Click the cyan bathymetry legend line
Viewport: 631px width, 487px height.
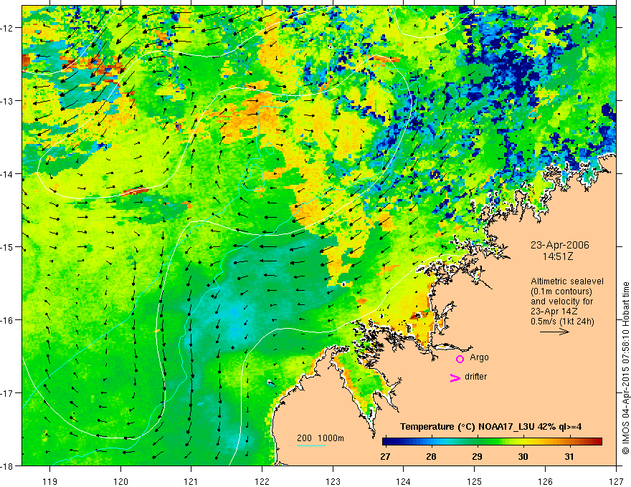tap(311, 445)
